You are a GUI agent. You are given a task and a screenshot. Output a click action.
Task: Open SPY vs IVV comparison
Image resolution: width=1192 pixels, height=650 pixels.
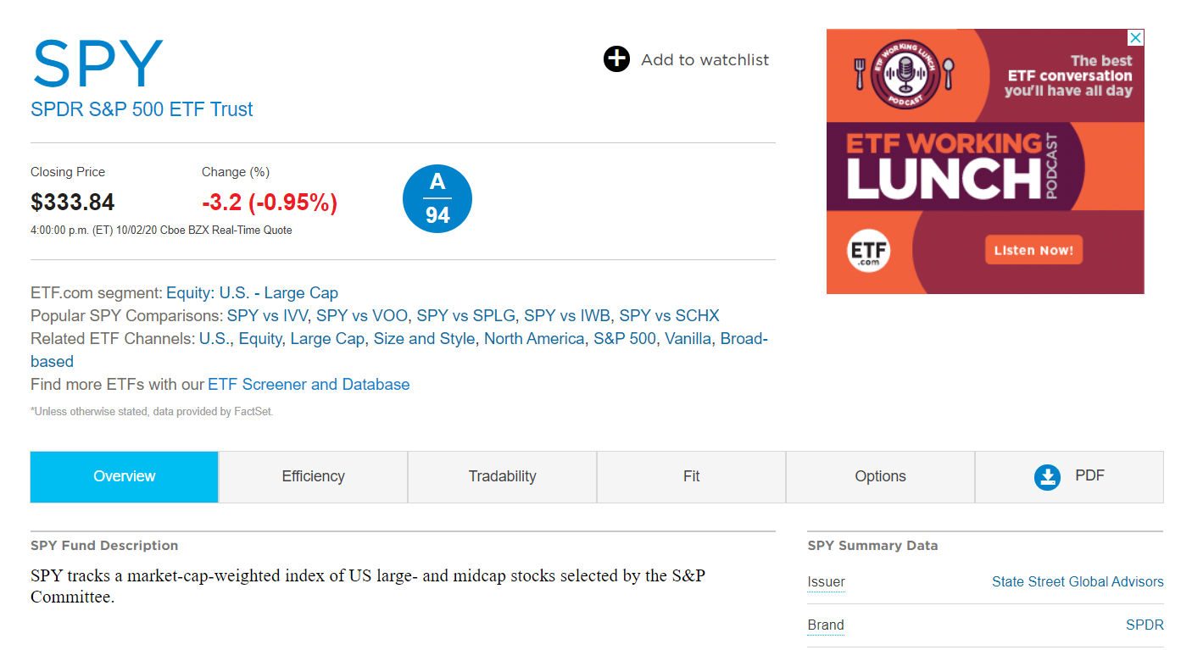tap(268, 316)
